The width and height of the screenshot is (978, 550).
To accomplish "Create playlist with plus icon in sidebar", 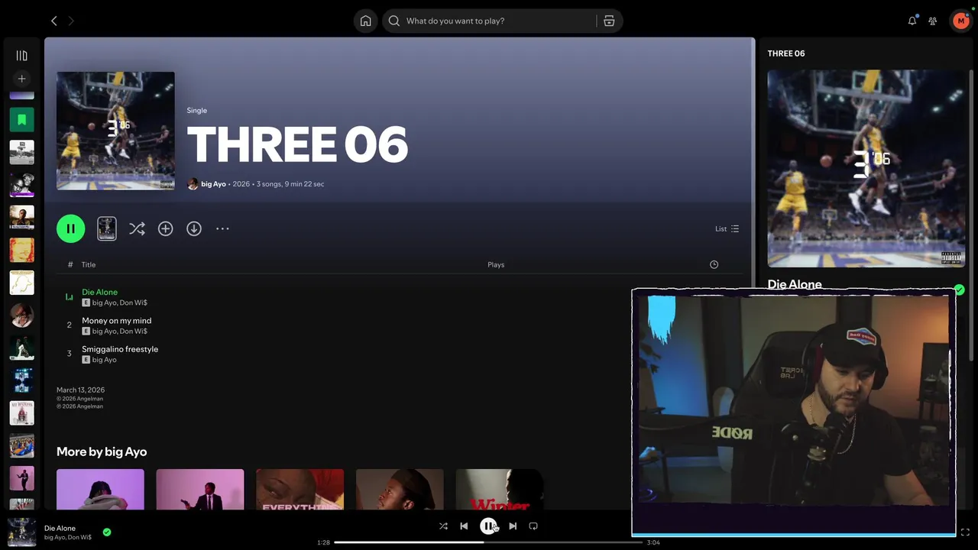I will click(21, 79).
